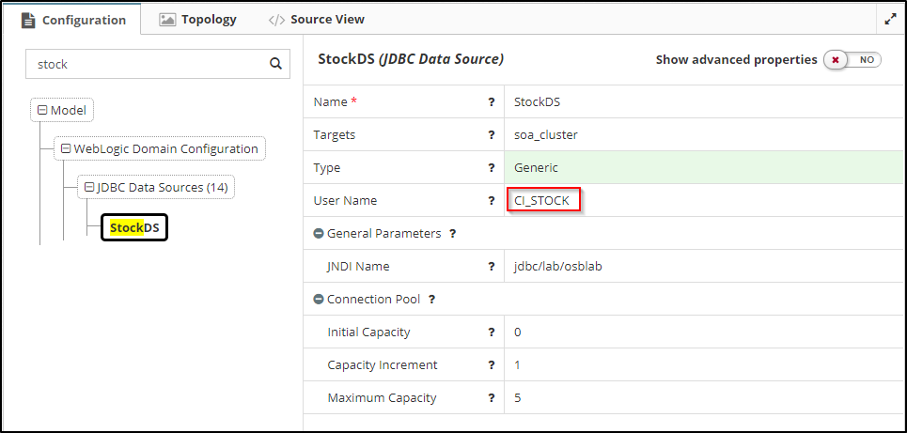Click the stock search input box

pos(146,65)
